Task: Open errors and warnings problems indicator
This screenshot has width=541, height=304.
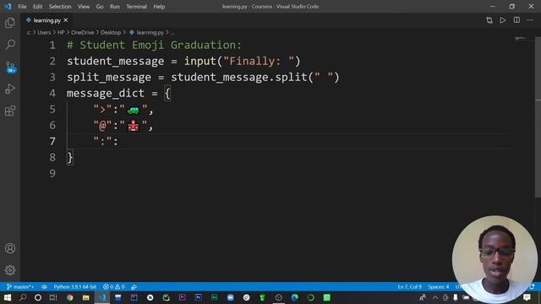Action: pos(114,287)
